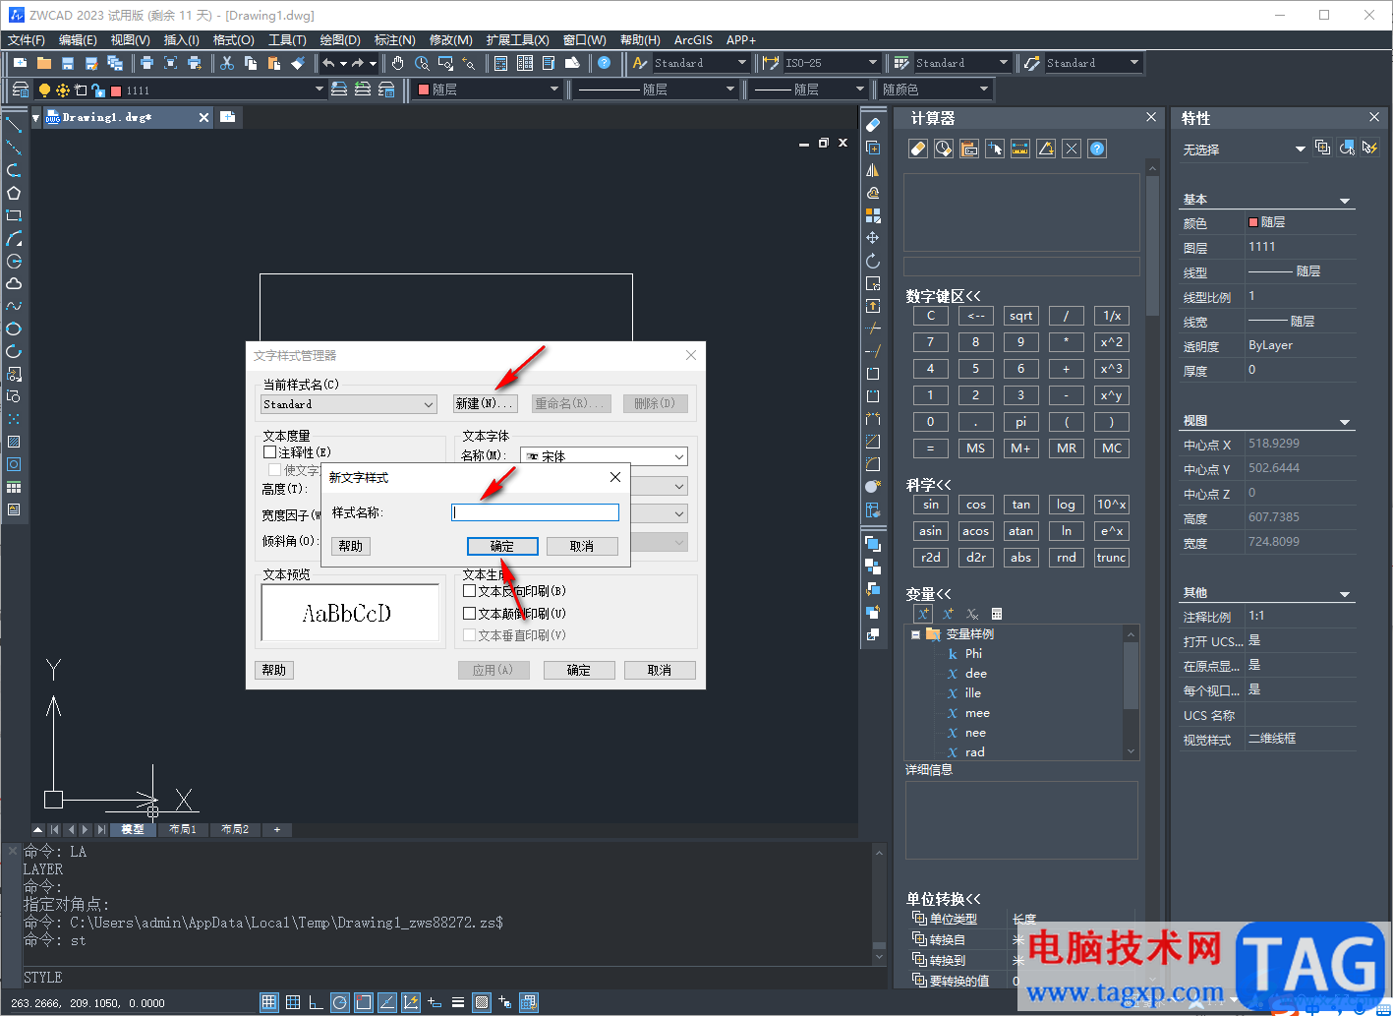Click the Undo arrow in toolbar
The image size is (1393, 1016).
pyautogui.click(x=328, y=63)
